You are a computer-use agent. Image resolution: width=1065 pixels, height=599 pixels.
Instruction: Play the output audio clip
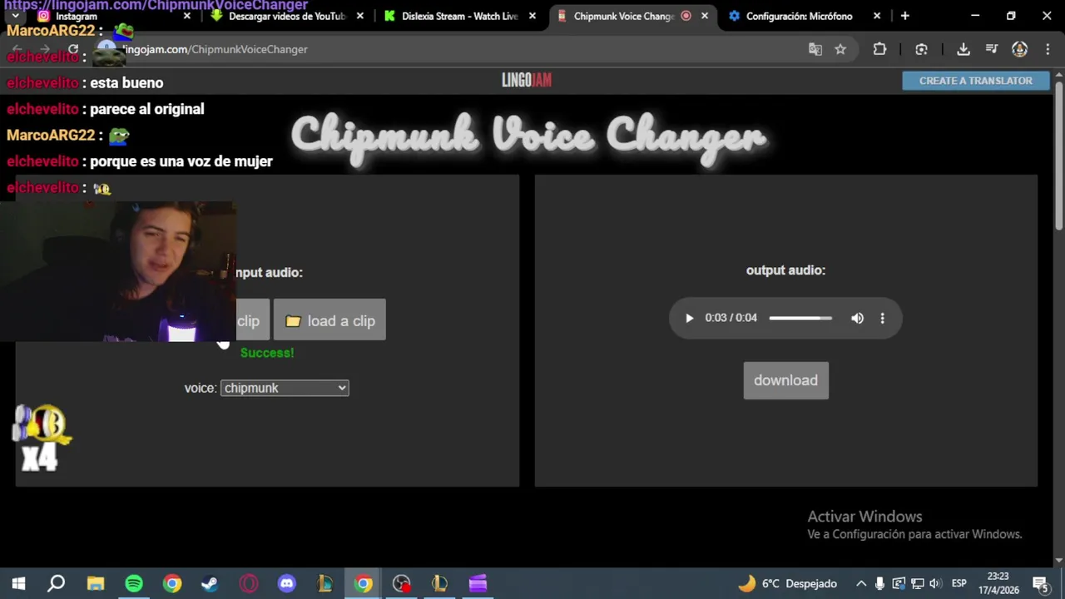689,318
